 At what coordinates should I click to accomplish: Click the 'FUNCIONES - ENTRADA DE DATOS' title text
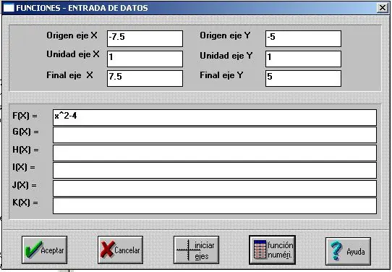point(82,8)
